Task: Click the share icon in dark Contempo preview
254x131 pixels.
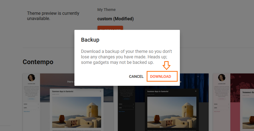Action: [196, 91]
